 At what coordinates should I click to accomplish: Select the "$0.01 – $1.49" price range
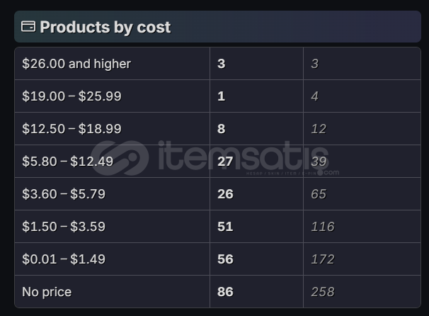tap(64, 259)
